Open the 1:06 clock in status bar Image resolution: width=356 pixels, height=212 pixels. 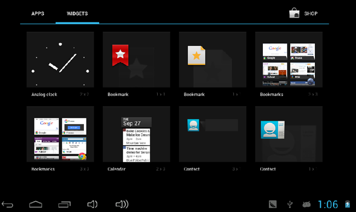click(x=328, y=204)
